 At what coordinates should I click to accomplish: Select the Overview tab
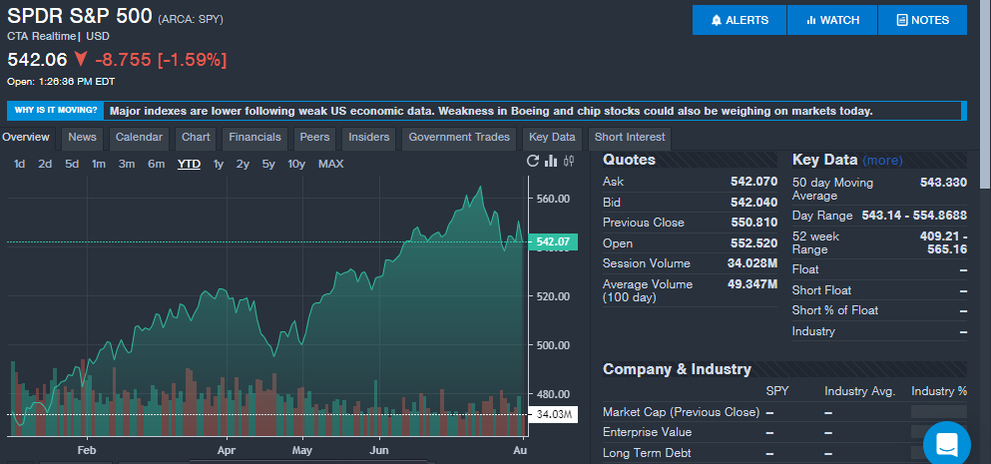[x=26, y=137]
